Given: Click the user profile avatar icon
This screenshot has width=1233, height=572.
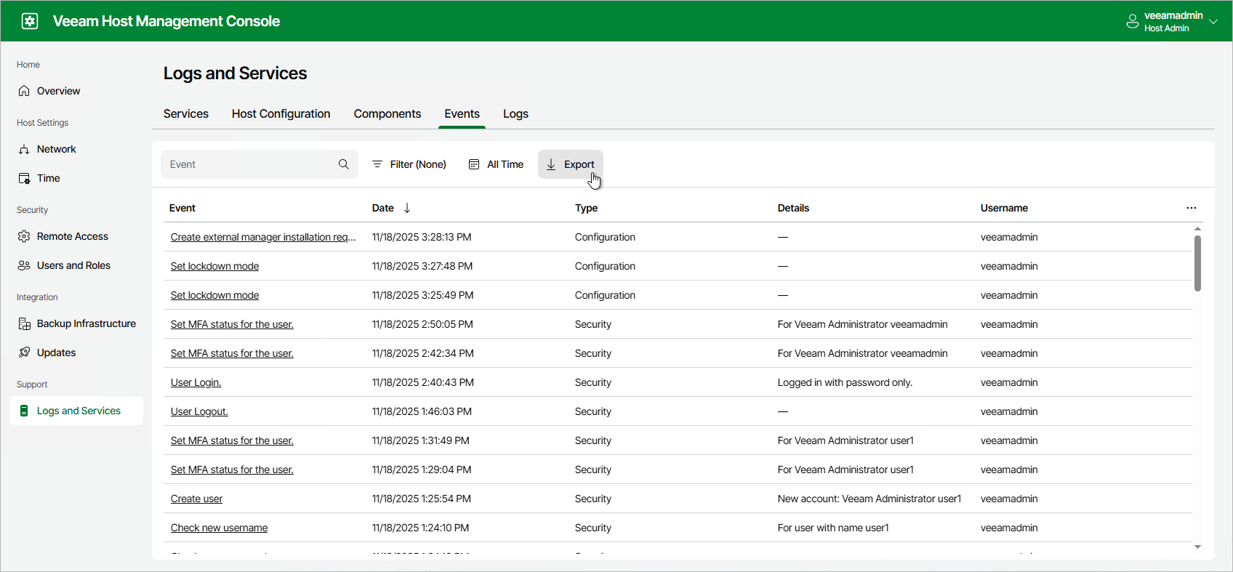Looking at the screenshot, I should (1132, 21).
